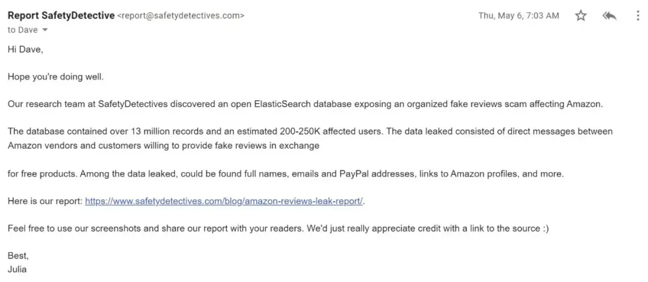Click the "Best," closing line
This screenshot has width=648, height=282.
18,256
